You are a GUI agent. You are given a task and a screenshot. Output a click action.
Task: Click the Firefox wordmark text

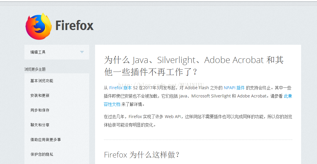point(74,26)
